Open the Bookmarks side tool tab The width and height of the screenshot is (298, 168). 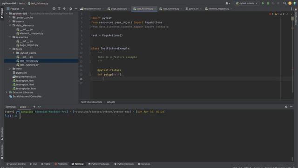(2, 152)
